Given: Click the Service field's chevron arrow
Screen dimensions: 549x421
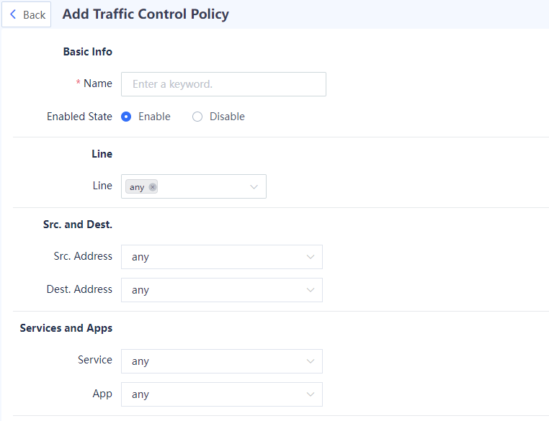Looking at the screenshot, I should click(x=311, y=361).
